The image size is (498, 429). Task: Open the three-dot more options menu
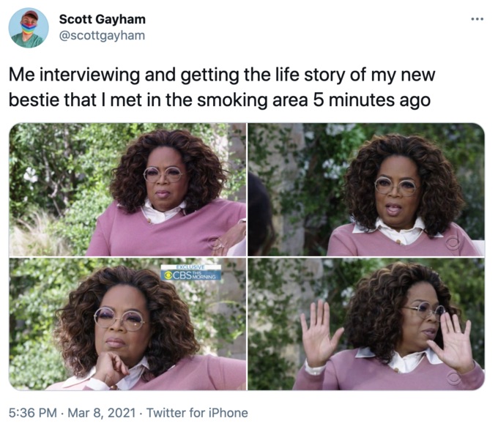pyautogui.click(x=477, y=19)
